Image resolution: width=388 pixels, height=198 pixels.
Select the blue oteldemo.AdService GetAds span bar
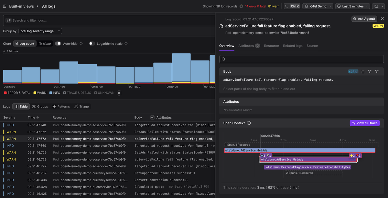coord(299,150)
